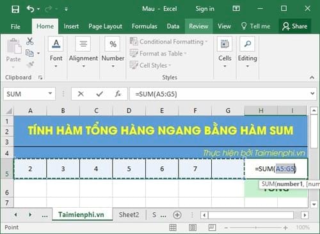Switch to Page Layout view icon
320x234 pixels.
(x=193, y=228)
